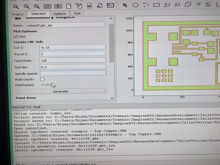Switch to the Project tab
The image size is (220, 165).
pyautogui.click(x=18, y=14)
